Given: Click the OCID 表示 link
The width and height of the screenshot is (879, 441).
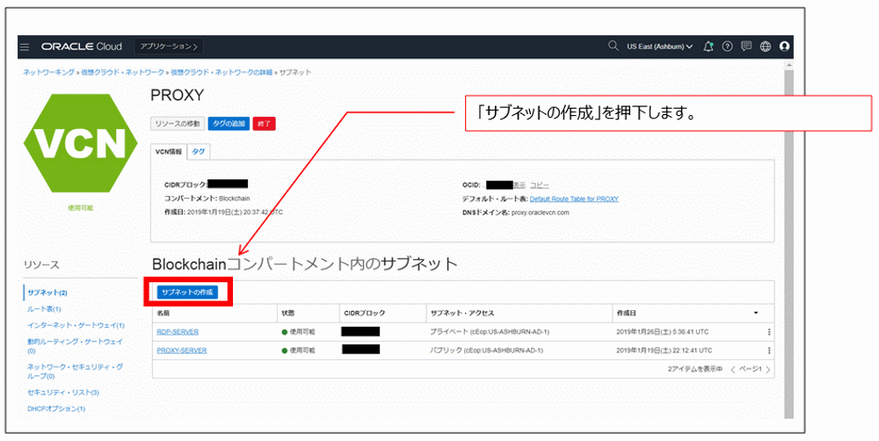Looking at the screenshot, I should 519,184.
